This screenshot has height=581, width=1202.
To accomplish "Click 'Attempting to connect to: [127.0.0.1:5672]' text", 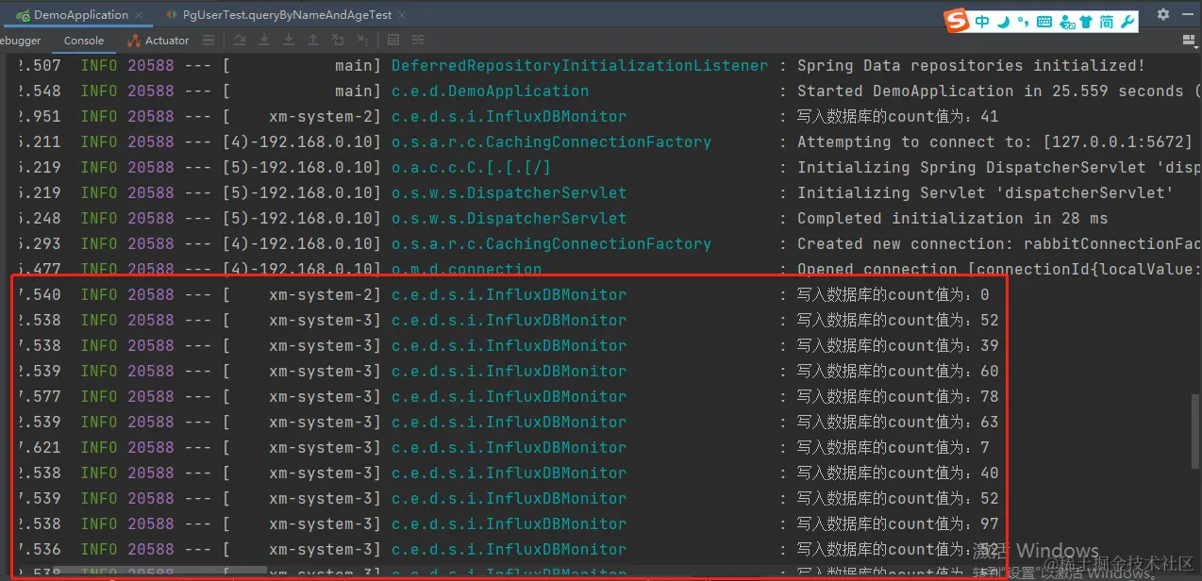I will point(994,142).
